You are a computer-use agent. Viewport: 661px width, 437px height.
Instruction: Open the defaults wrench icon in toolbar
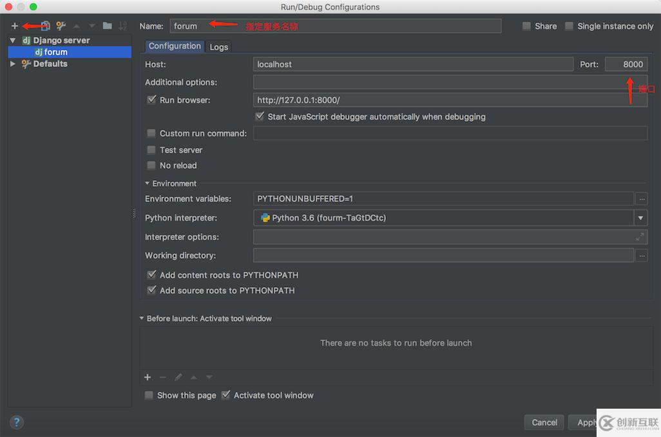point(61,26)
